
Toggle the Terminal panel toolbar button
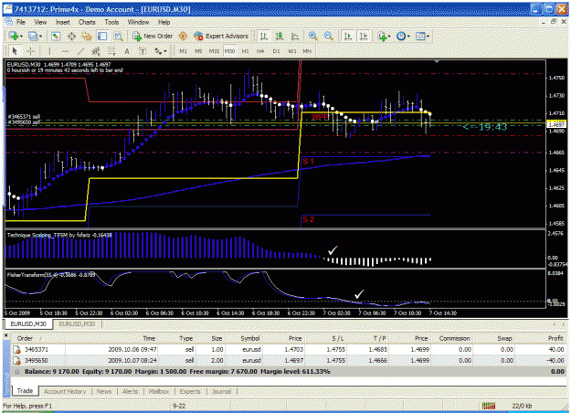click(102, 36)
